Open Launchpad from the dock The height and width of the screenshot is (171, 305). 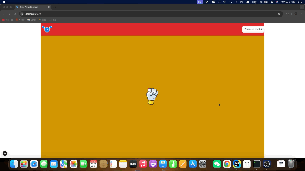tap(24, 164)
